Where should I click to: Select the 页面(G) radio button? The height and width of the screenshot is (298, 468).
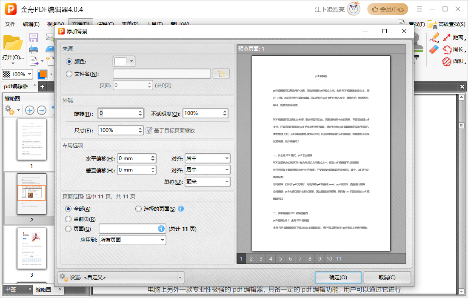click(x=68, y=229)
